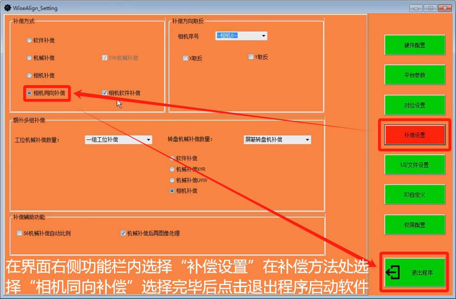The height and width of the screenshot is (299, 456).
Task: Expand the 工位机械补偿数量 dropdown
Action: click(x=119, y=140)
